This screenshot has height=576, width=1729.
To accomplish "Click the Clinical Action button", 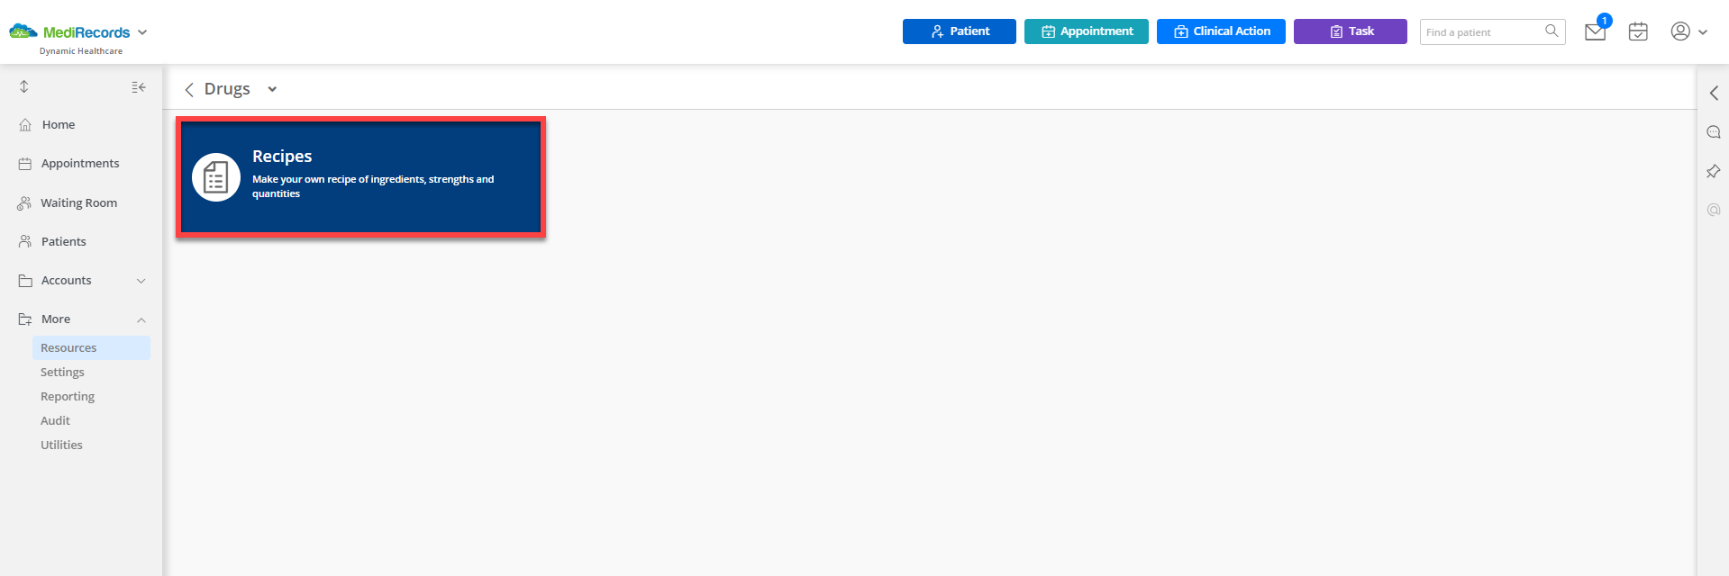I will pyautogui.click(x=1221, y=31).
